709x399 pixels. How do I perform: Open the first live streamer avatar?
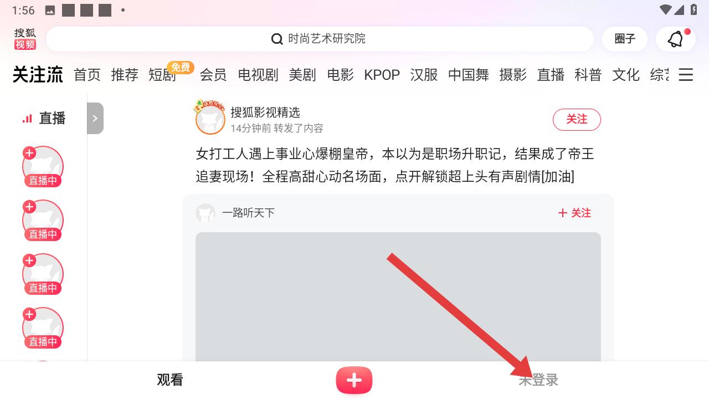point(43,167)
